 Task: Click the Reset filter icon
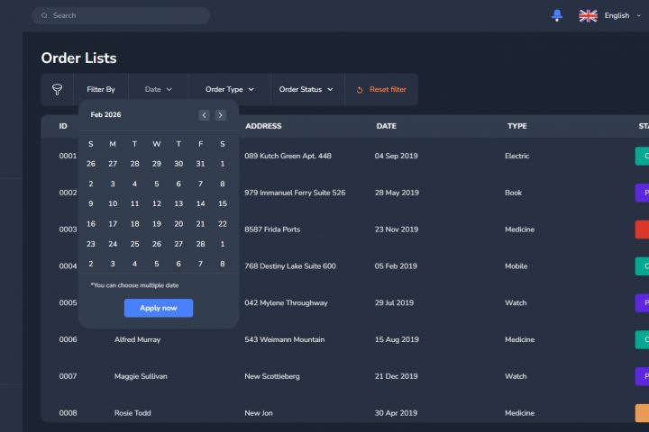[360, 90]
